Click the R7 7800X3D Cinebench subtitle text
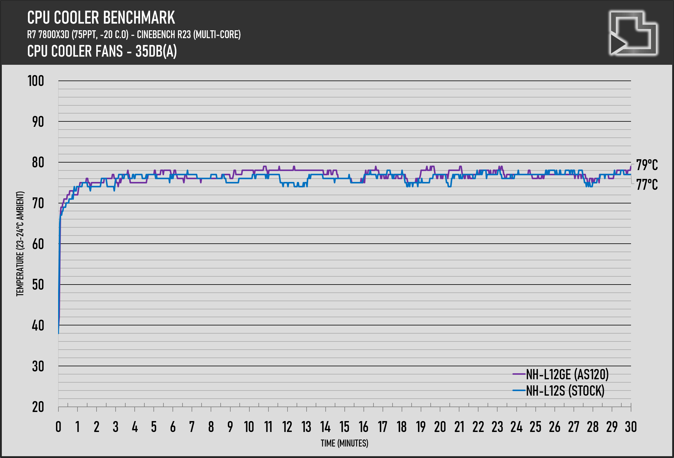The height and width of the screenshot is (458, 674). [134, 35]
